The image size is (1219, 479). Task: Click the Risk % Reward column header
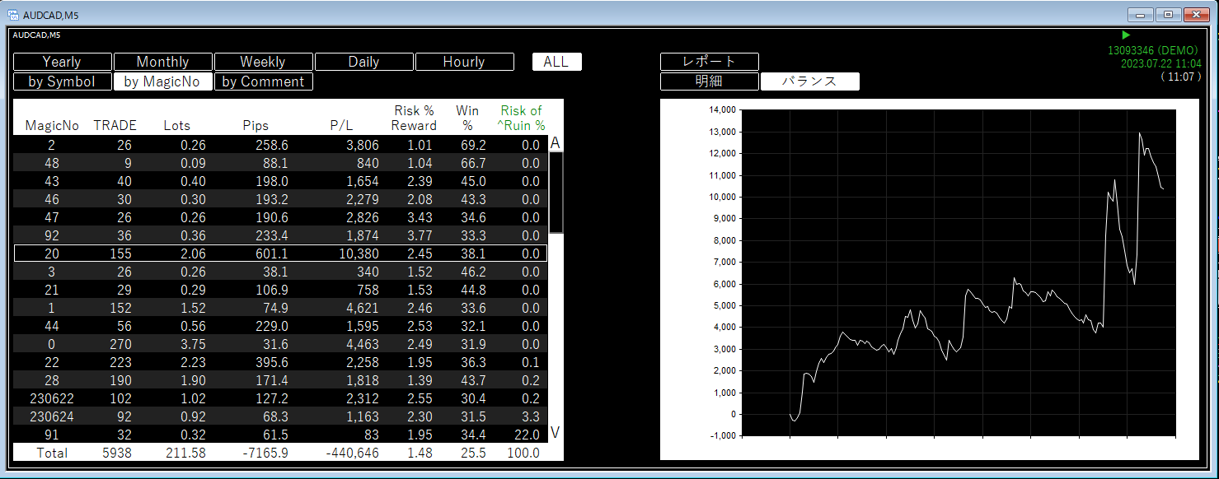coord(414,119)
